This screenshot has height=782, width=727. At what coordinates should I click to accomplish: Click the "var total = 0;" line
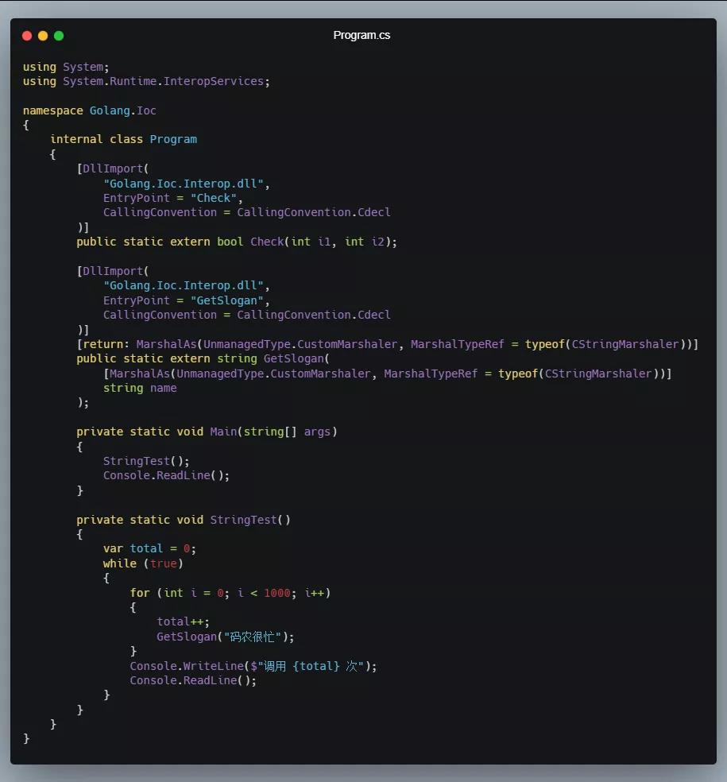point(149,548)
